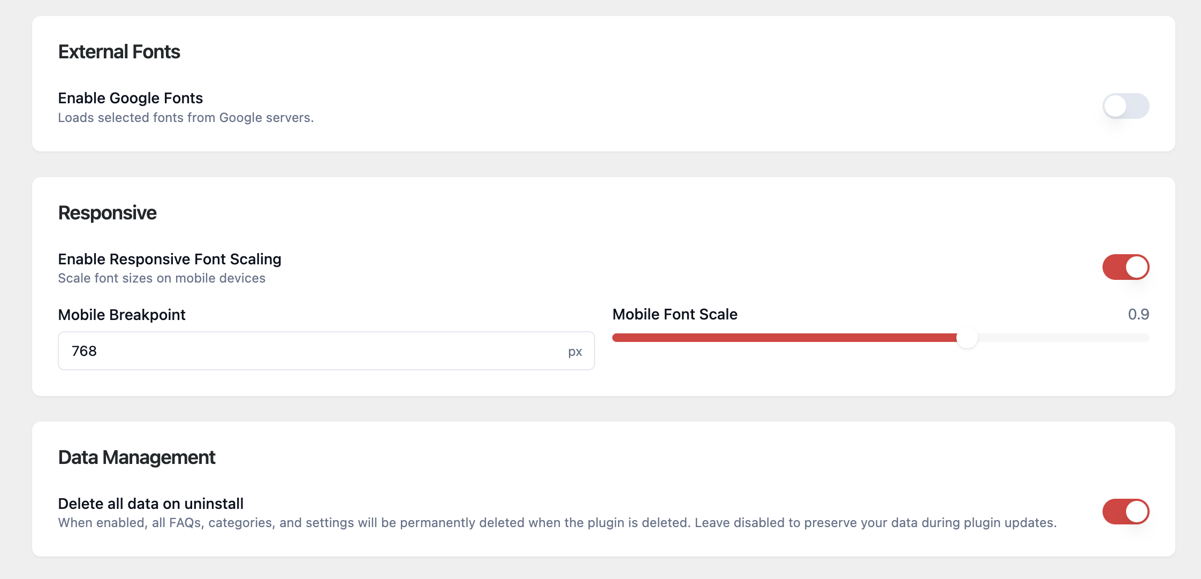Screen dimensions: 1201x579
Task: Click the px unit suffix in breakpoint field
Action: pos(575,352)
